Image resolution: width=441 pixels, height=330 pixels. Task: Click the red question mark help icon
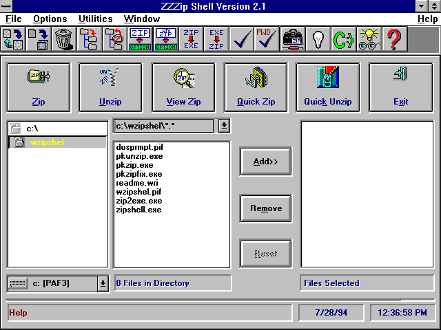394,39
